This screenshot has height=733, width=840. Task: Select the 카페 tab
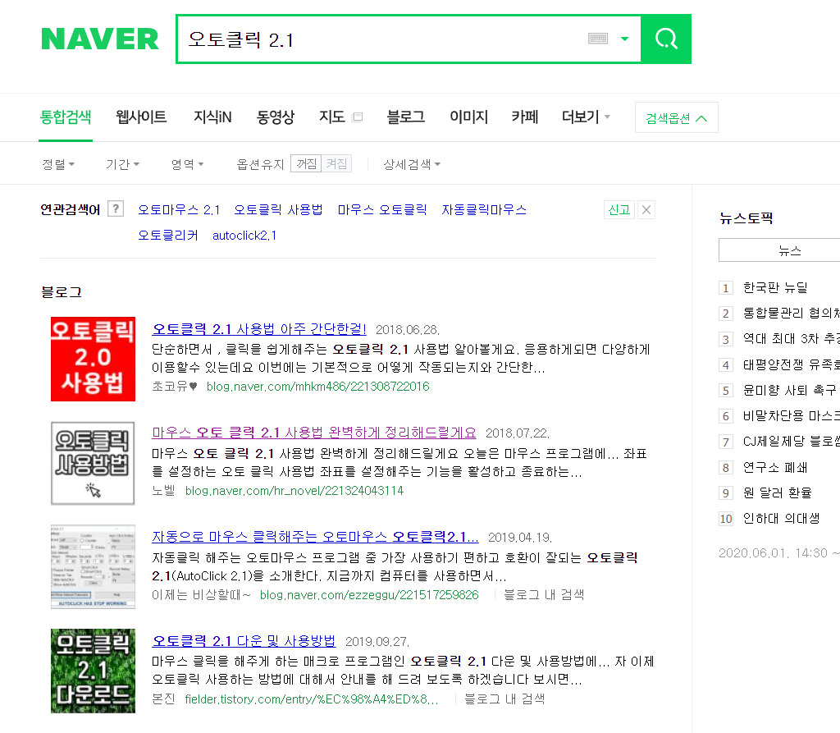524,117
